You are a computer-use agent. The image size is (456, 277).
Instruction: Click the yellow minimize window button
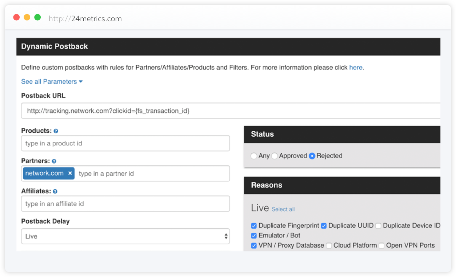(27, 17)
